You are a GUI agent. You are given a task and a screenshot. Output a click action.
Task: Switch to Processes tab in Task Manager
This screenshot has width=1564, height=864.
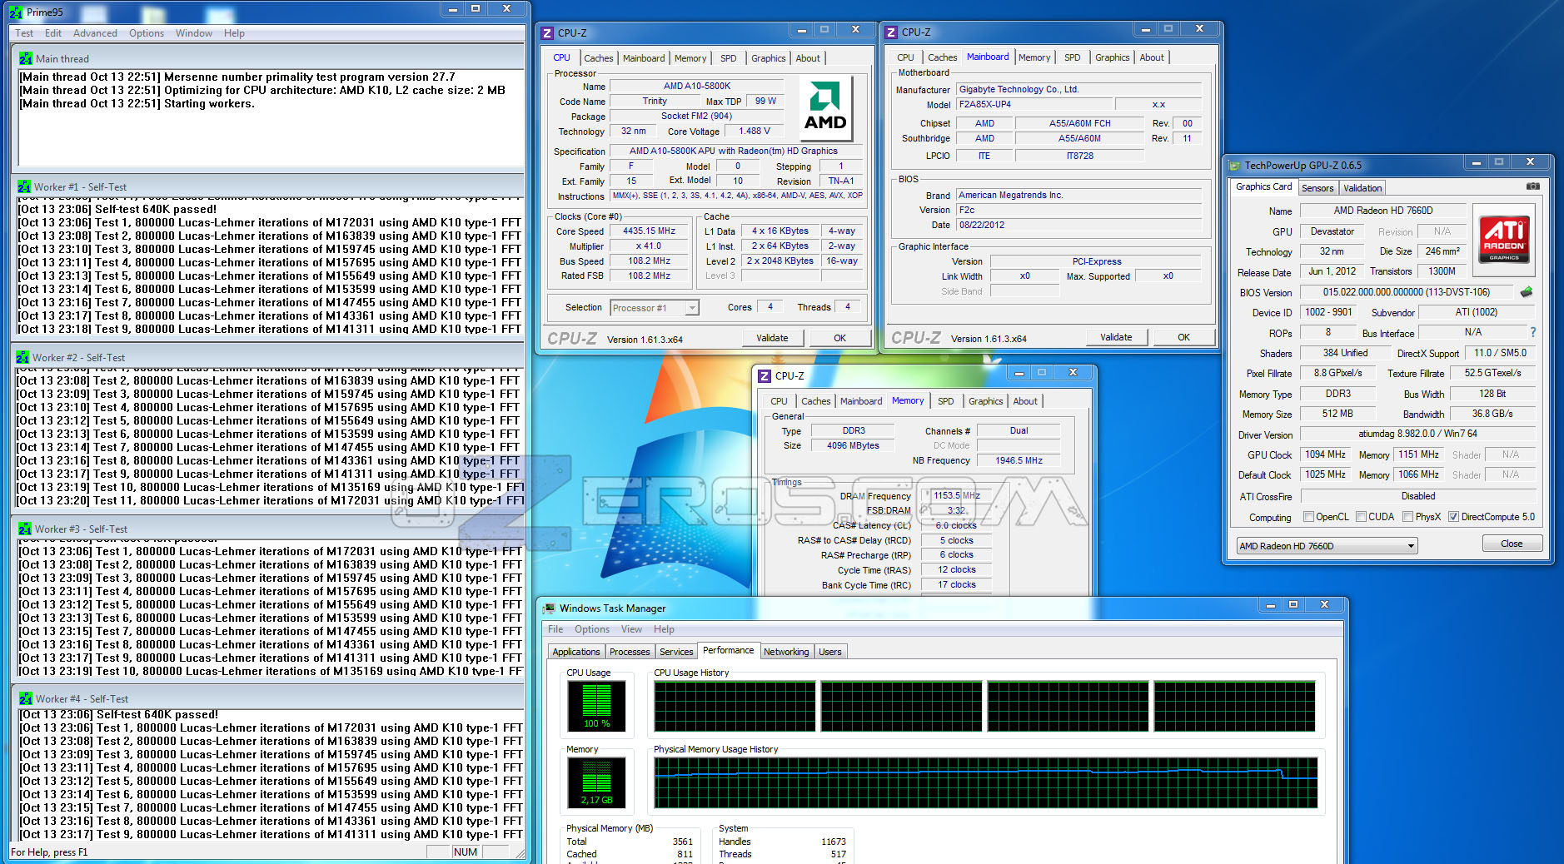[x=630, y=652]
